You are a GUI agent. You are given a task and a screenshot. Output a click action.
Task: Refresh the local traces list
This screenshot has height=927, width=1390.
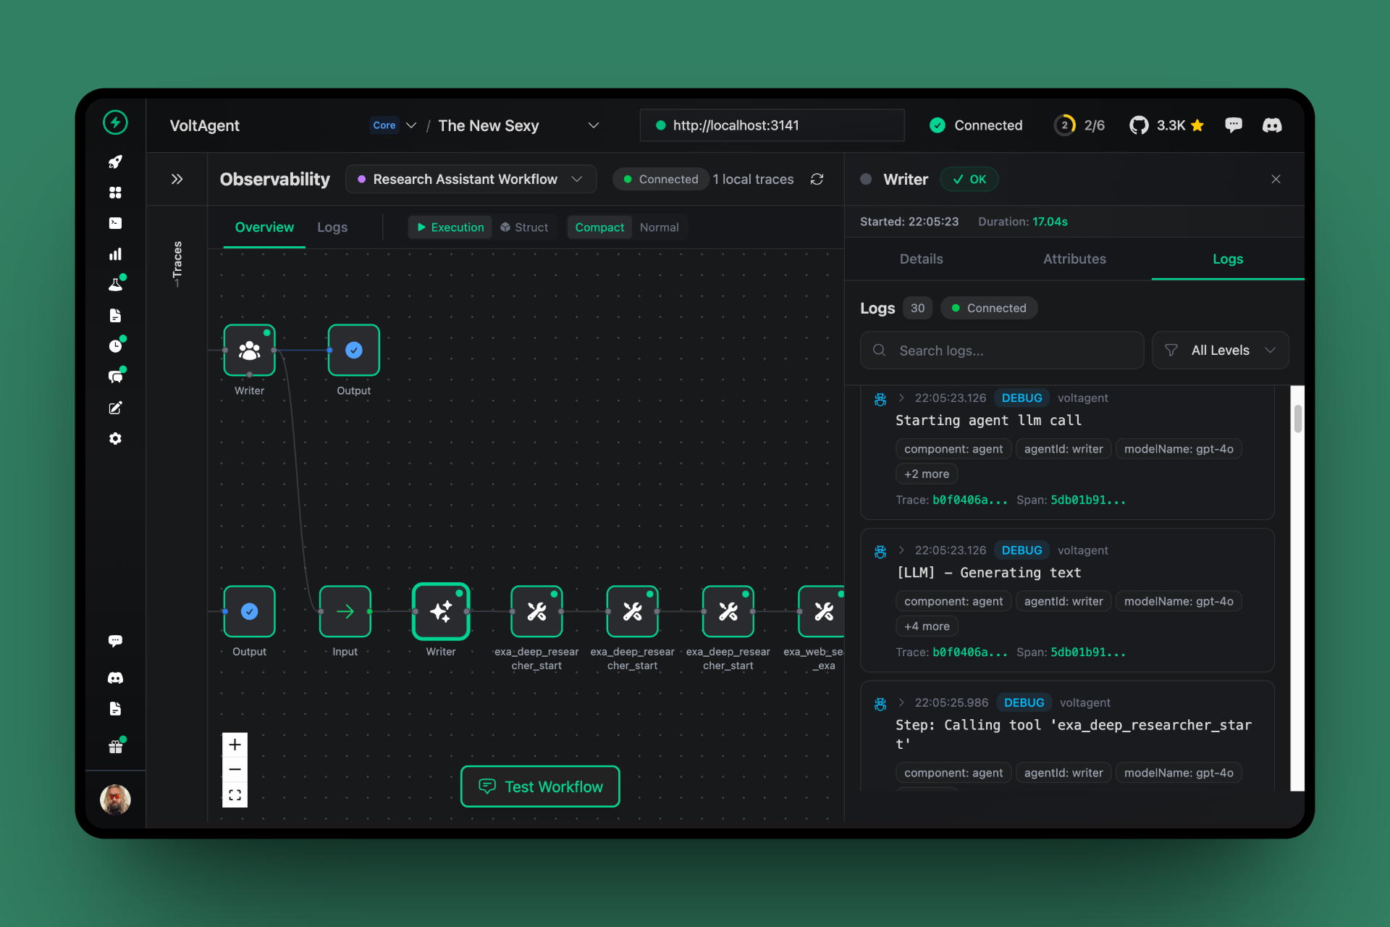[x=817, y=179]
